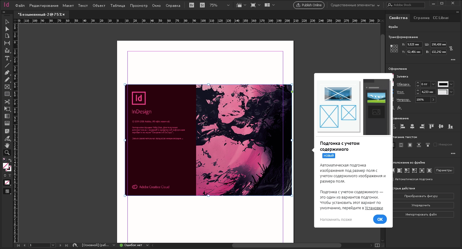The image size is (462, 249).
Task: Select the Hand tool
Action: click(x=7, y=145)
